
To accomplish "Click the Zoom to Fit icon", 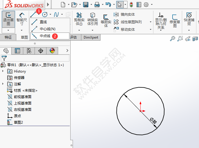I will [173, 39].
